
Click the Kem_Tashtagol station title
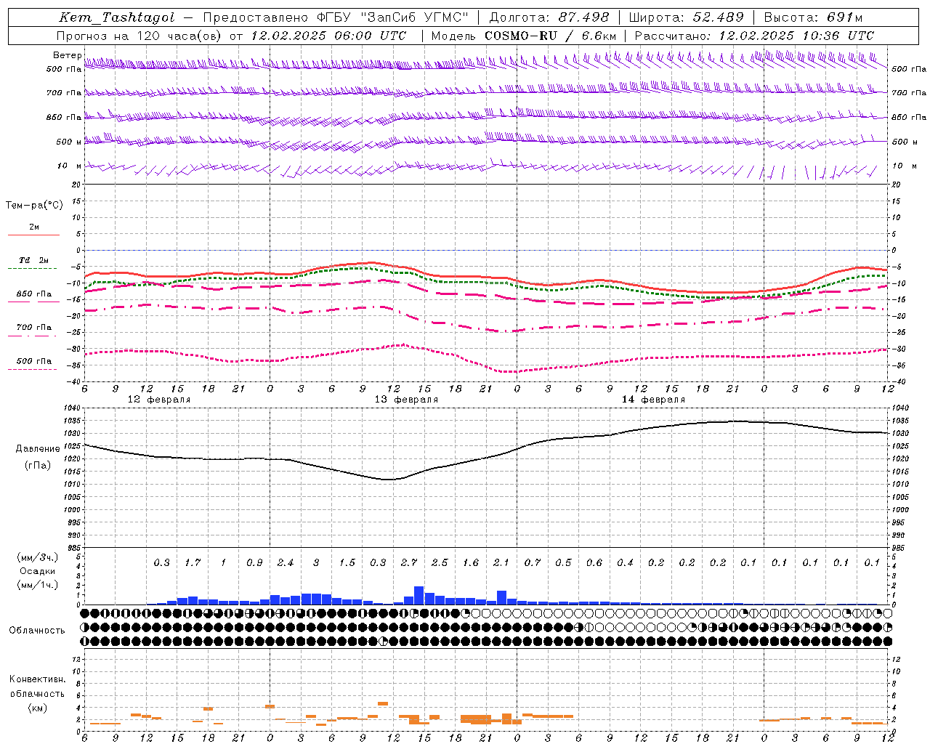tap(117, 17)
